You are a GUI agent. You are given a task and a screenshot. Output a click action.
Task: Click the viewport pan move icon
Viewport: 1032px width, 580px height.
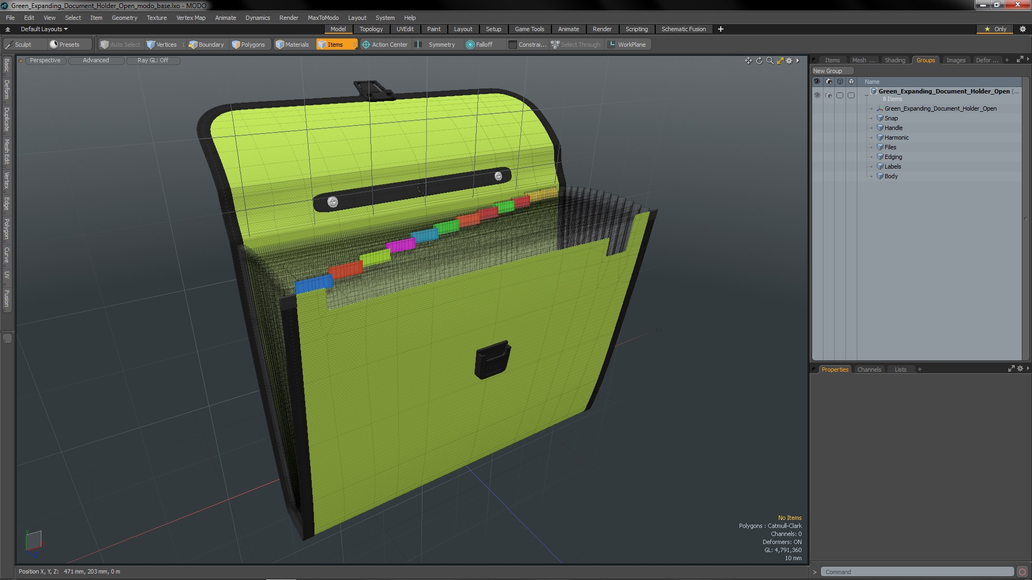click(748, 61)
